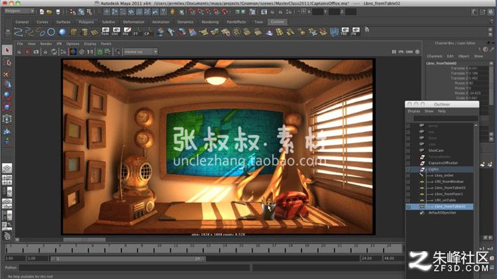The width and height of the screenshot is (497, 279).
Task: Select the Move tool in toolbox
Action: (x=7, y=85)
